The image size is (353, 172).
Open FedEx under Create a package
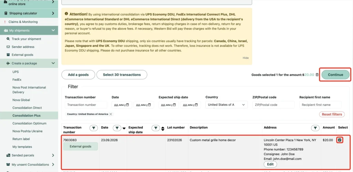point(17,80)
